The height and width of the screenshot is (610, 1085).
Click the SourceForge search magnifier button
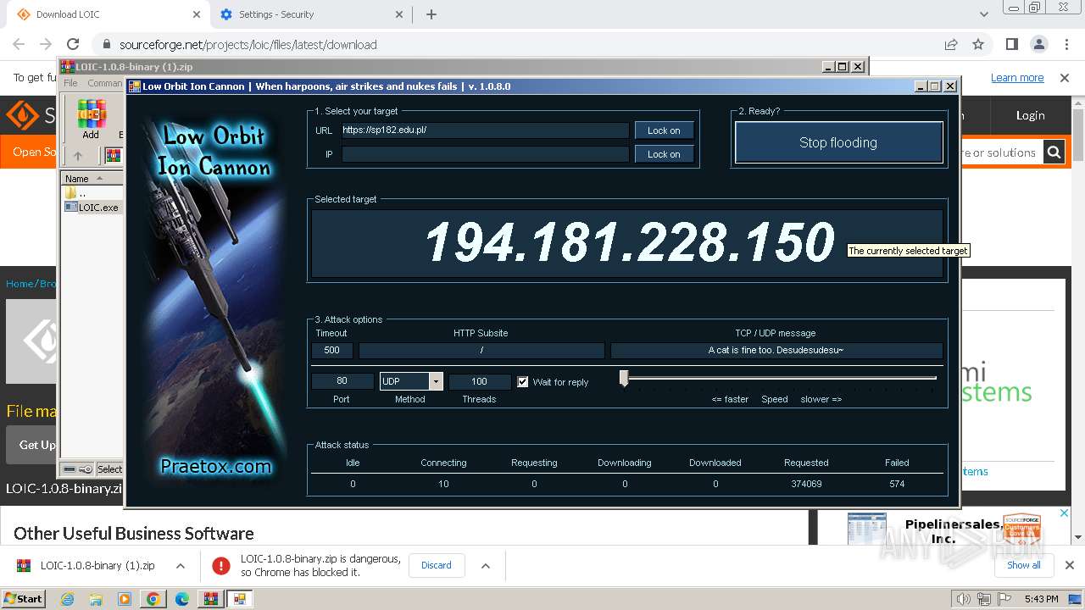click(1054, 152)
